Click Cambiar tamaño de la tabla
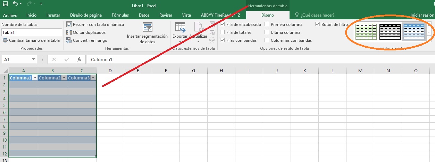This screenshot has height=162, width=435. (31, 40)
